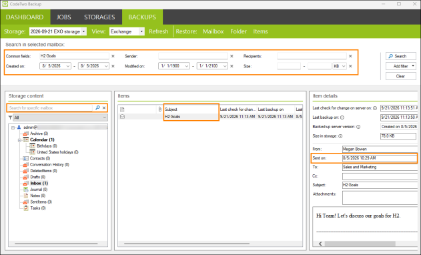Select the Tasks (0) folder
The image size is (421, 255).
click(38, 208)
